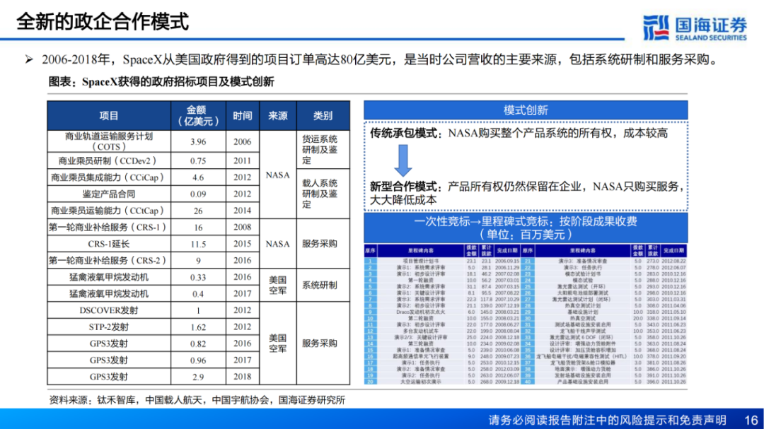The width and height of the screenshot is (764, 429).
Task: Click the 时间 column header
Action: tap(242, 115)
